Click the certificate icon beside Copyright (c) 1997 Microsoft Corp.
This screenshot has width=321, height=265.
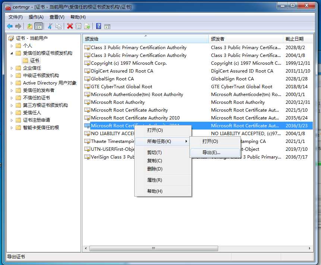click(87, 63)
